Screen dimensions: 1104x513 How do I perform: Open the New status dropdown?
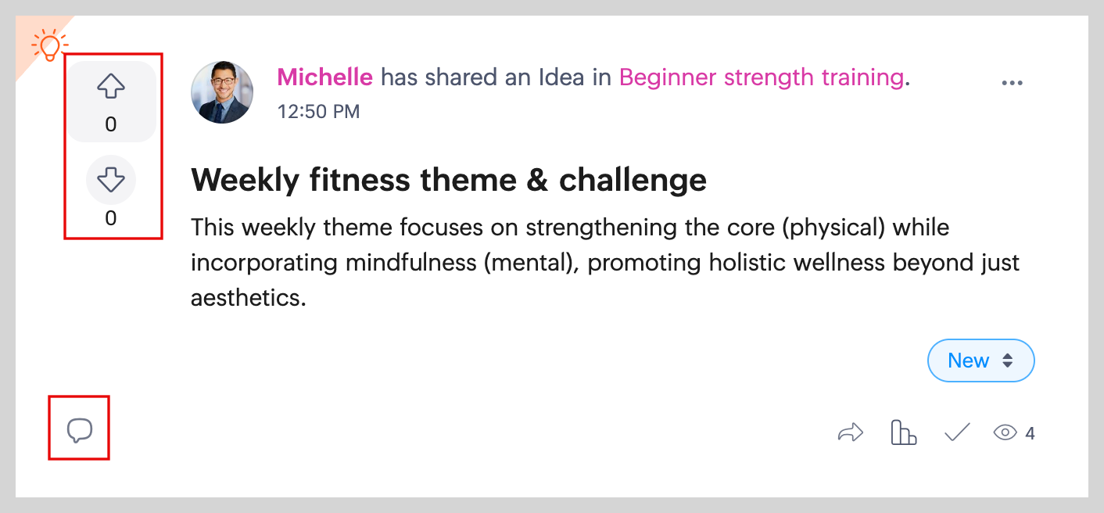click(980, 361)
